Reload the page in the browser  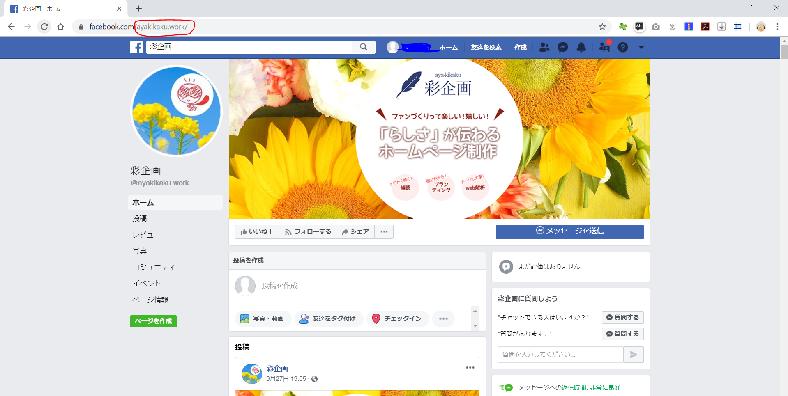tap(44, 27)
